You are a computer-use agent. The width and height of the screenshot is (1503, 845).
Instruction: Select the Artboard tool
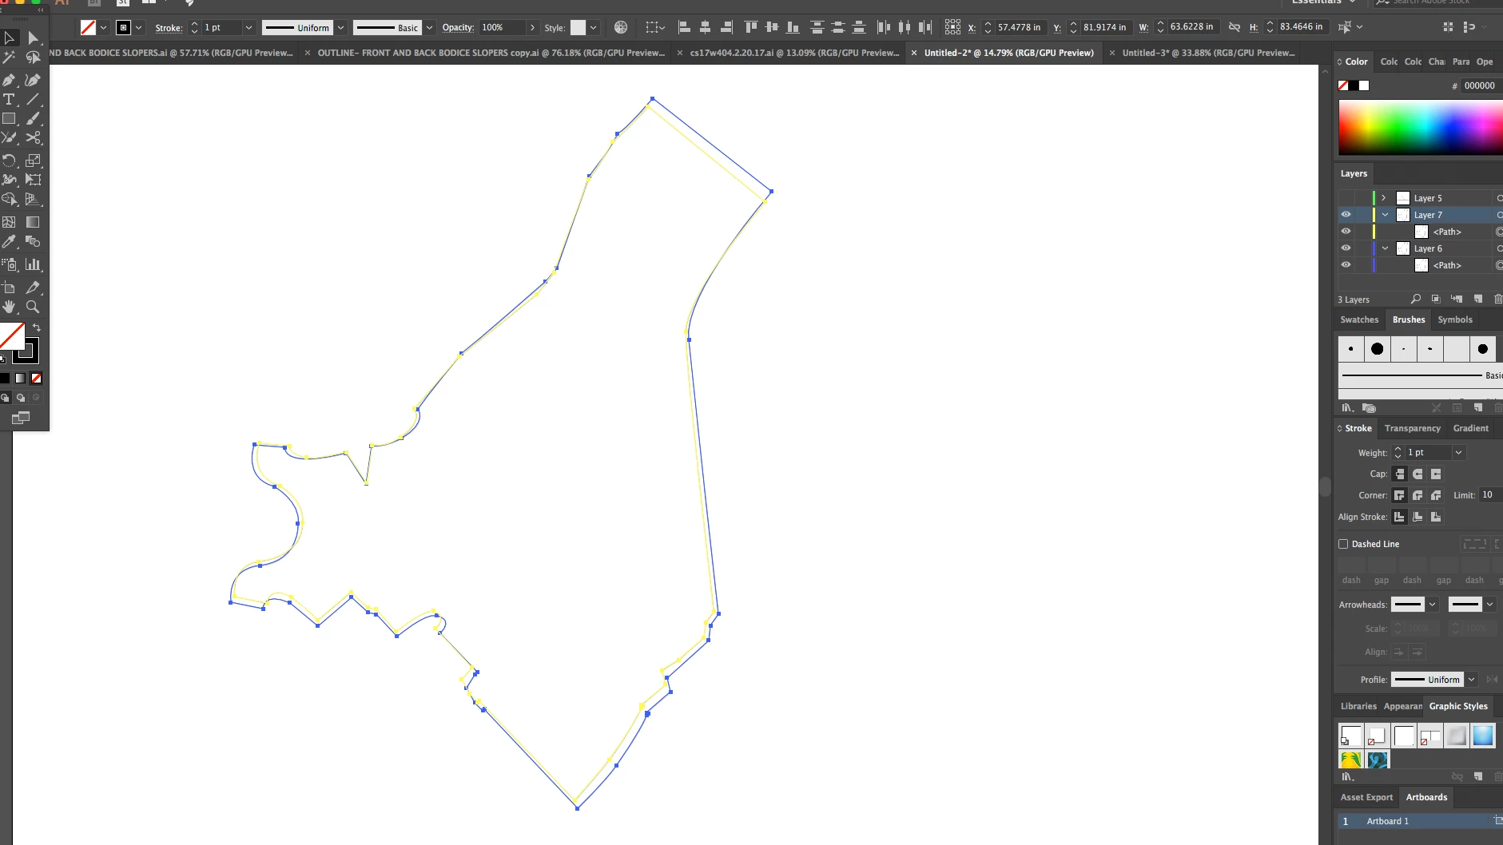click(x=10, y=288)
